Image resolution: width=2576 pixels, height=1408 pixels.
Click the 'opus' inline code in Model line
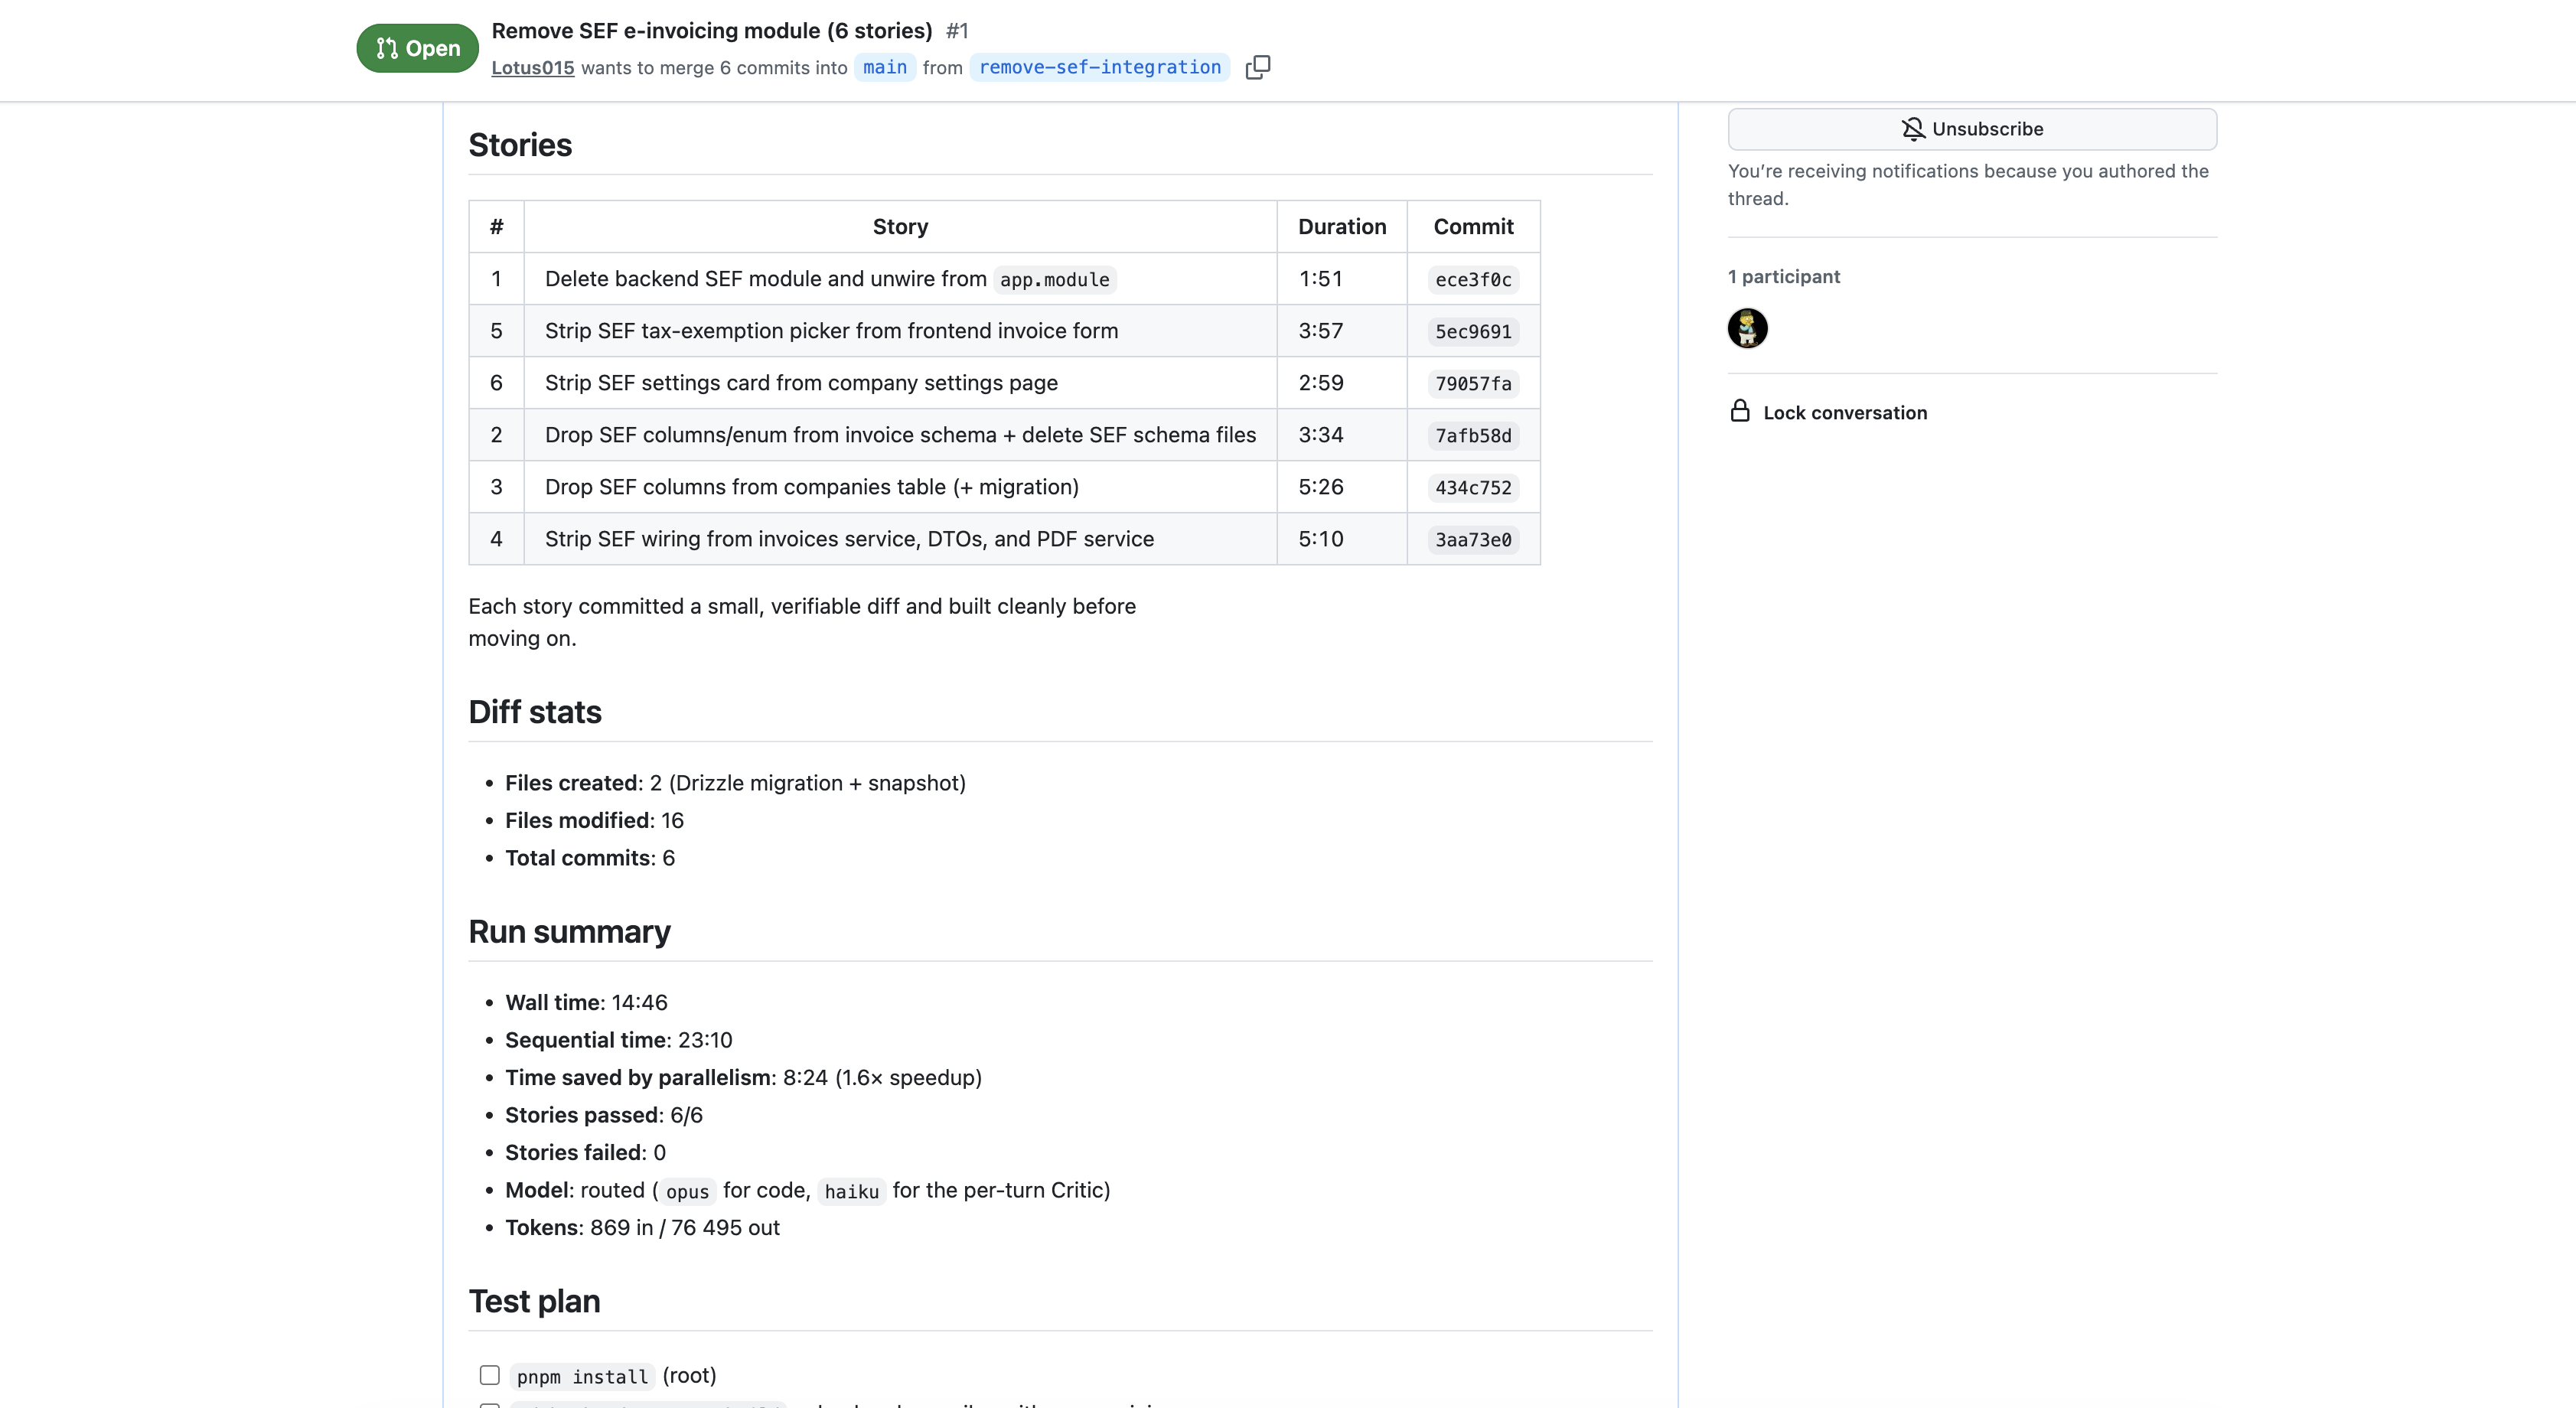pyautogui.click(x=687, y=1192)
